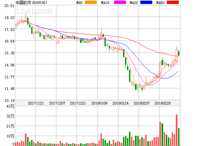Click the 16.64 price axis label
Image resolution: width=199 pixels, height=146 pixels.
click(x=9, y=41)
